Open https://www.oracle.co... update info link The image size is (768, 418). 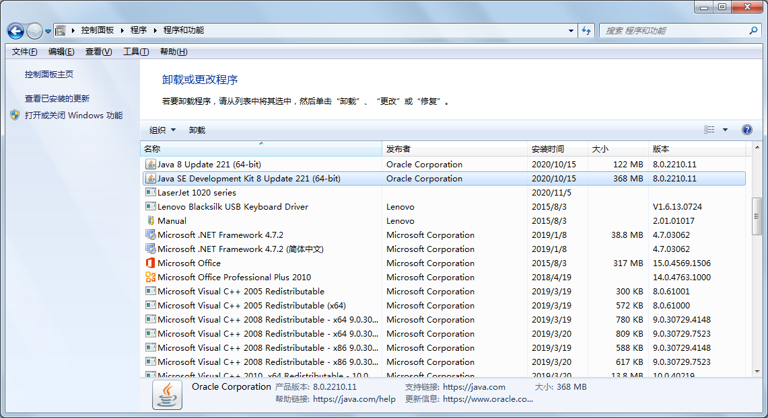tap(488, 399)
